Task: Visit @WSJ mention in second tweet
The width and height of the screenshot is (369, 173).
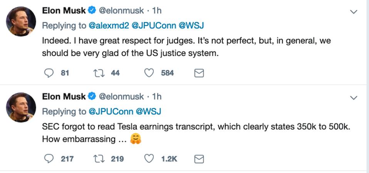Action: [148, 111]
